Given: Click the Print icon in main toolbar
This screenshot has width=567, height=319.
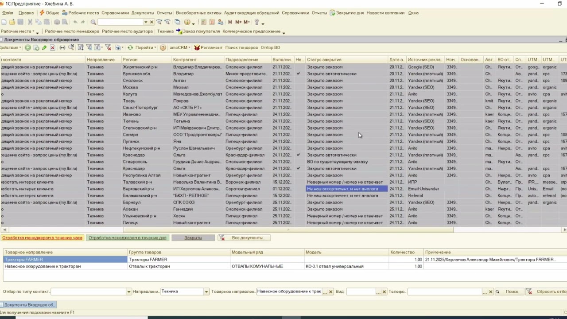Looking at the screenshot, I should [57, 22].
